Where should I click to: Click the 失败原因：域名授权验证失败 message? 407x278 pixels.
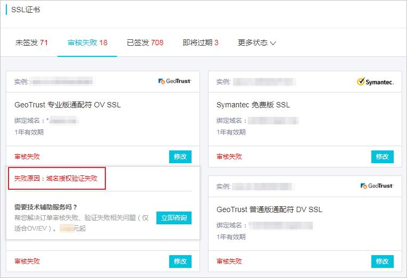[x=56, y=179]
